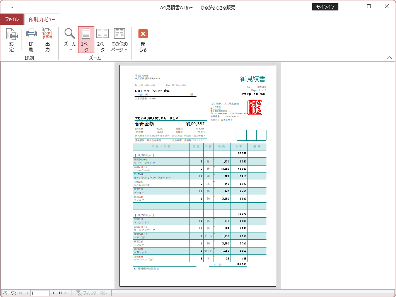Switch to 2ページ two-page view
396x297 pixels.
pos(102,39)
